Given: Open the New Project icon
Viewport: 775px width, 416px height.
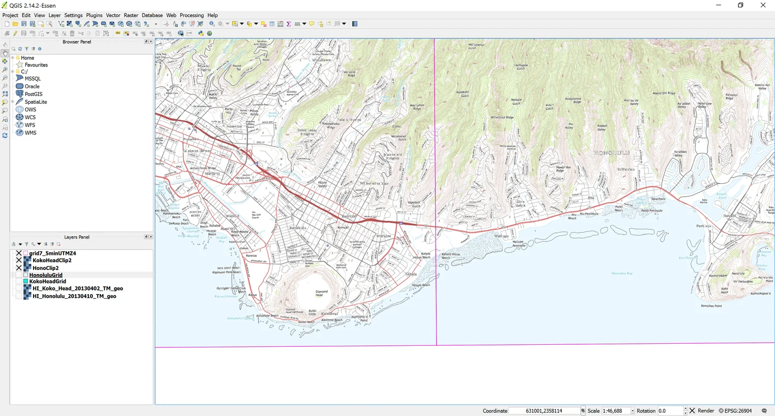Looking at the screenshot, I should (7, 23).
